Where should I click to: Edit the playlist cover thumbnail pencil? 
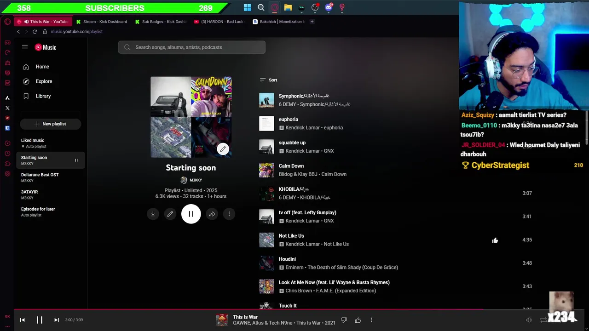click(x=223, y=149)
